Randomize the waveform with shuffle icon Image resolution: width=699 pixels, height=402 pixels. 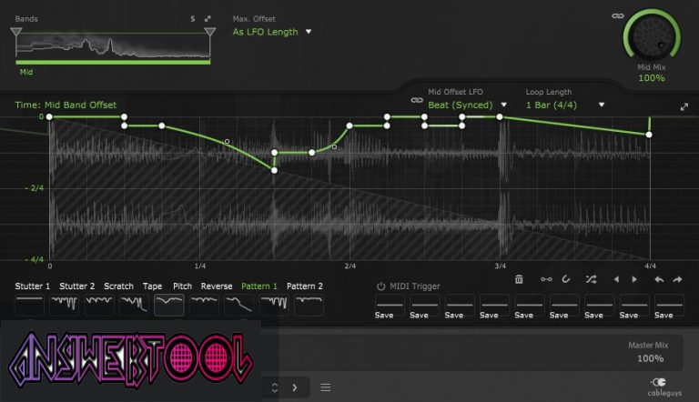(x=591, y=279)
